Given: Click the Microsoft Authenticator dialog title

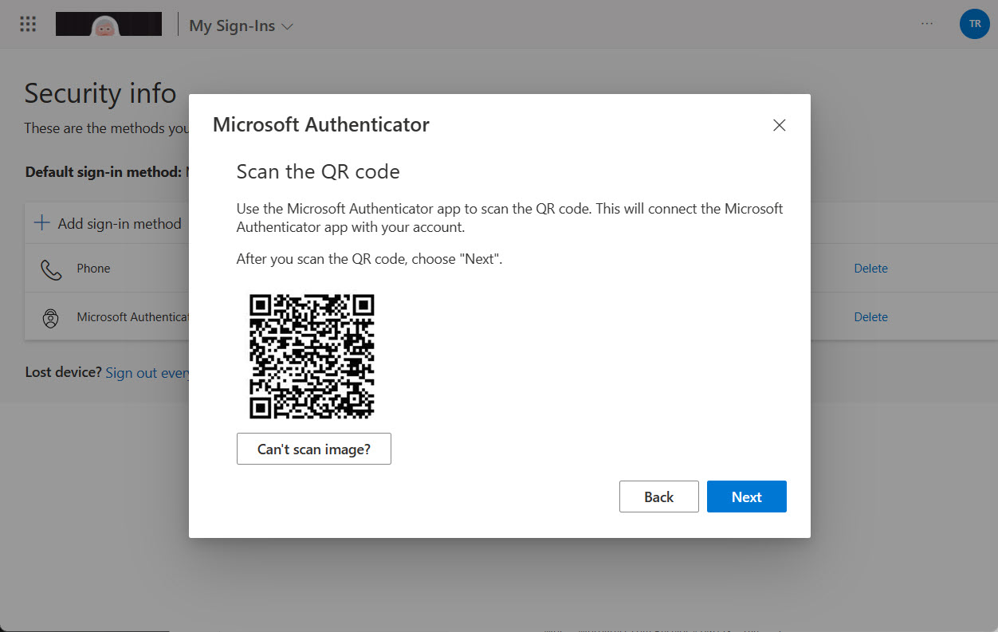Looking at the screenshot, I should (321, 124).
